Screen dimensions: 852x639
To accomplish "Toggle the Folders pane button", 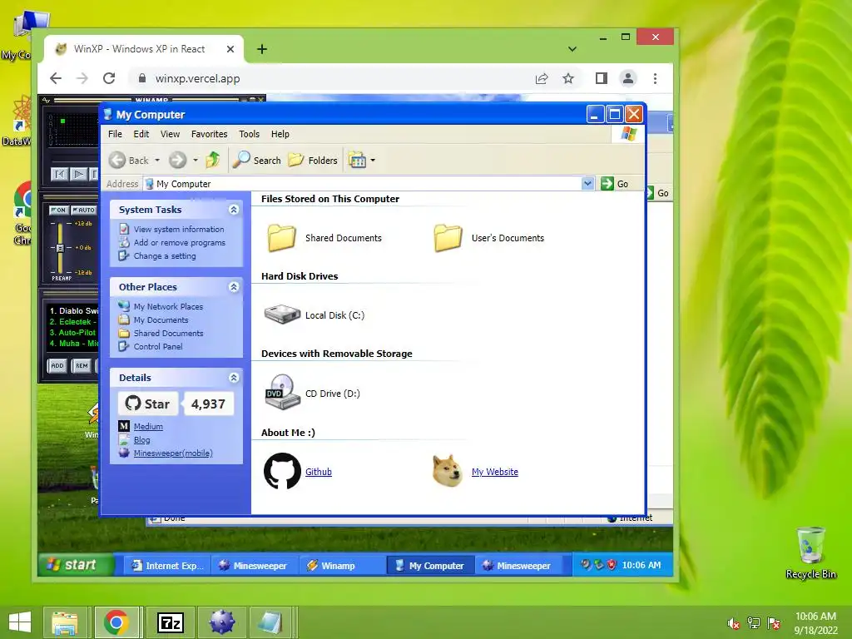I will (313, 161).
